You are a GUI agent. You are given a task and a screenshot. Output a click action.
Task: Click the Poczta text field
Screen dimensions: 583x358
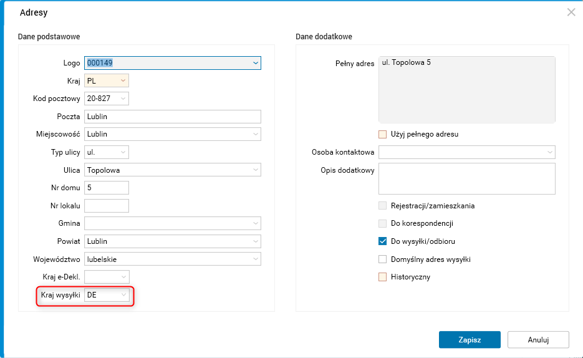pos(172,117)
